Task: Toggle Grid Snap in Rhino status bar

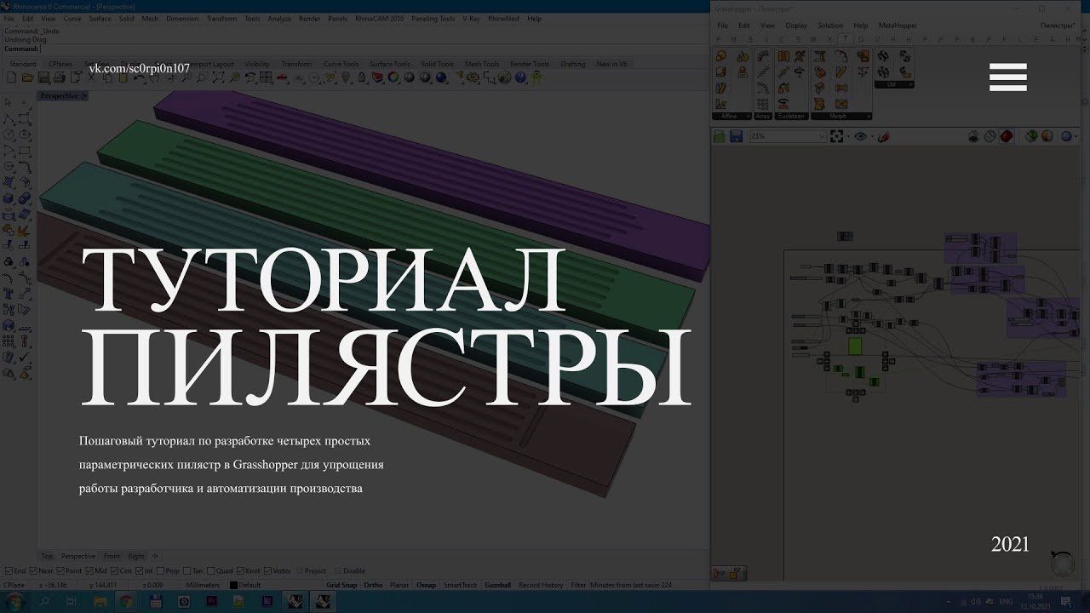Action: point(341,585)
